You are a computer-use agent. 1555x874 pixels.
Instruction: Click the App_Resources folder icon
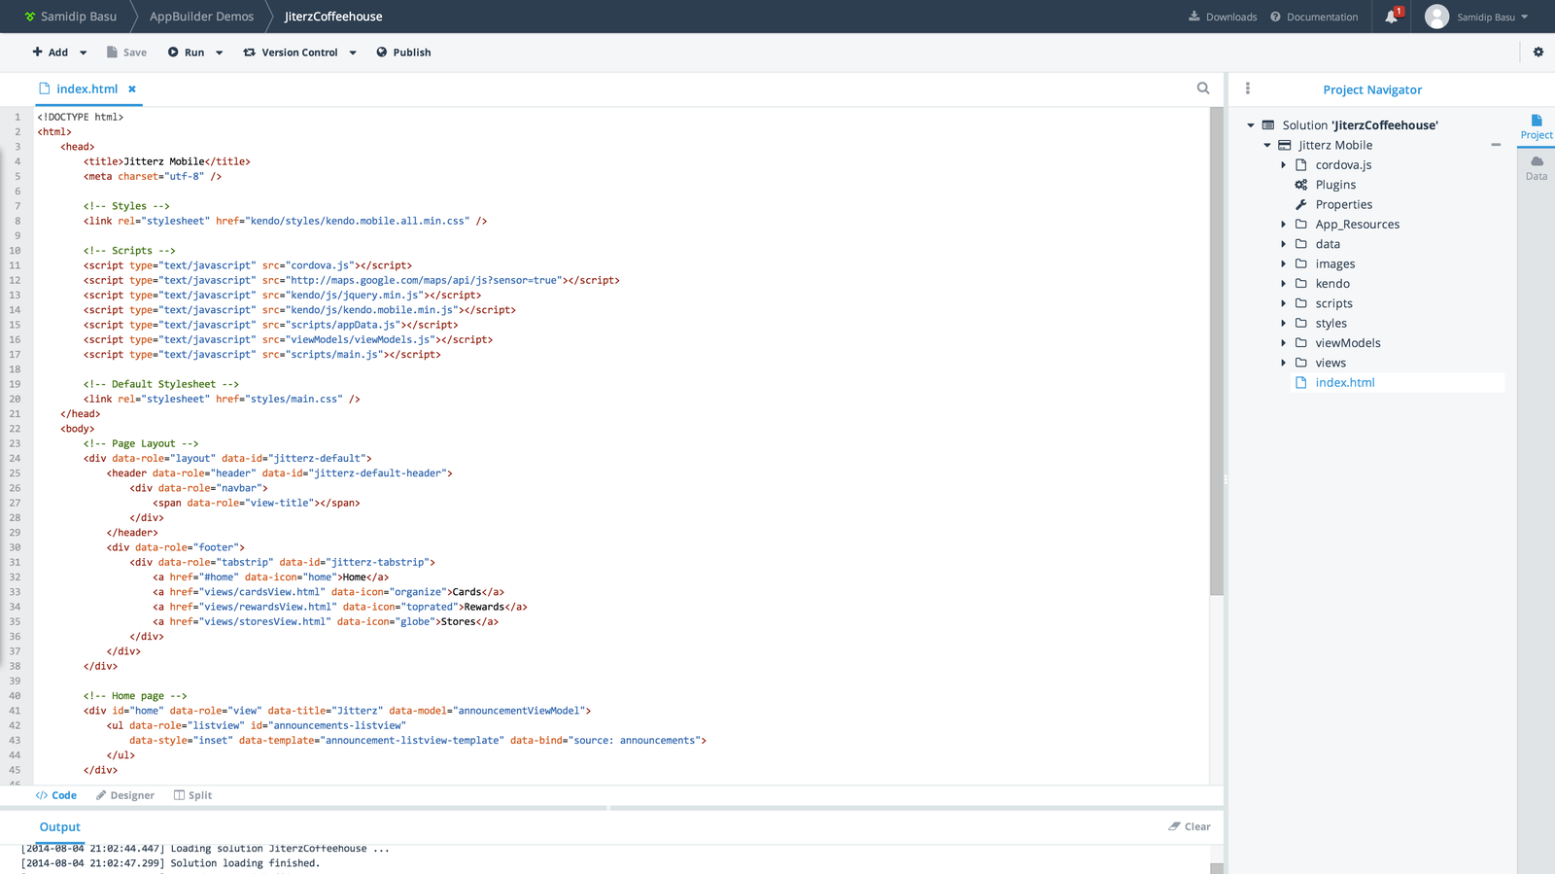coord(1301,225)
